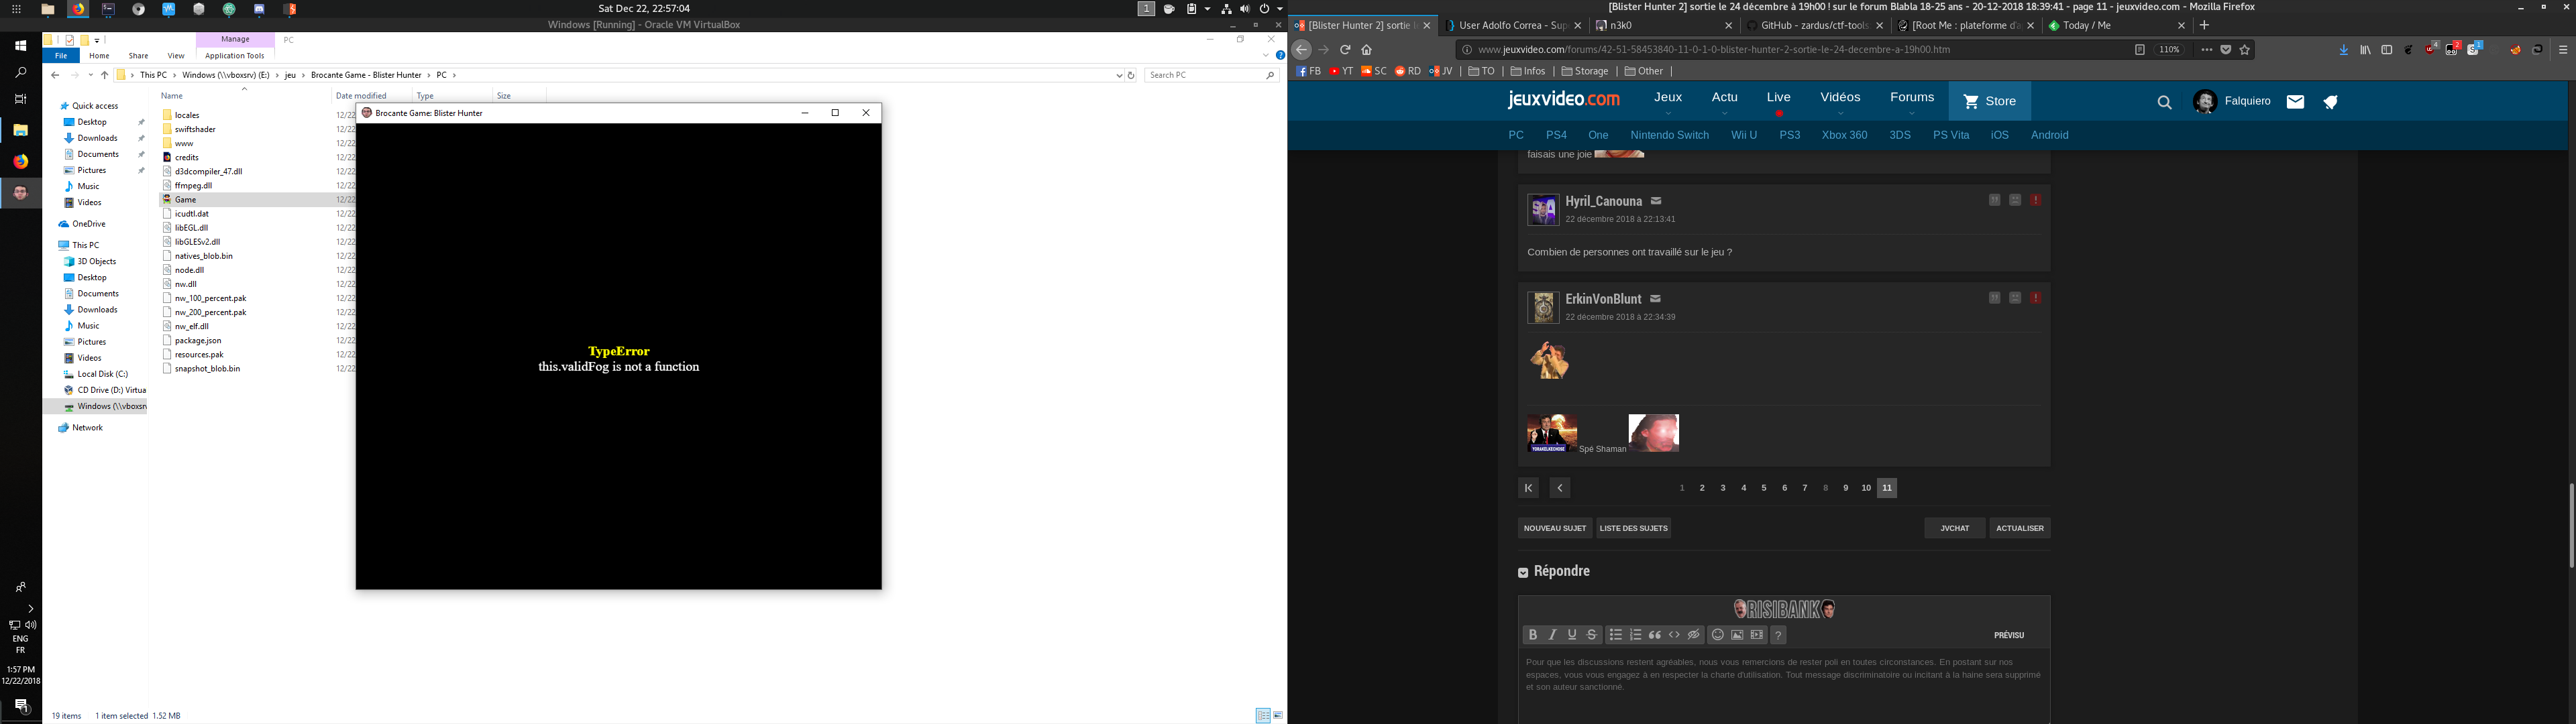This screenshot has height=724, width=2576.
Task: Open Task View in the Windows taskbar
Action: click(x=20, y=99)
